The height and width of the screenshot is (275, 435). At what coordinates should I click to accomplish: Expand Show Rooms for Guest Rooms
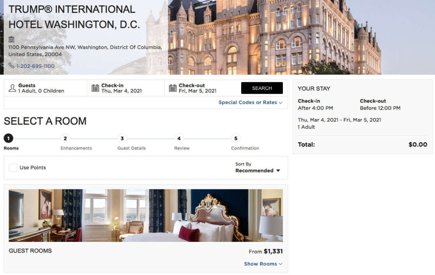point(263,264)
